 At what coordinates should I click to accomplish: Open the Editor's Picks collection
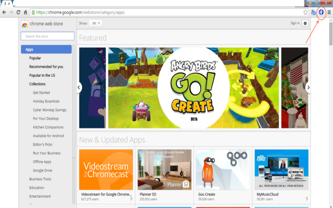coord(43,144)
